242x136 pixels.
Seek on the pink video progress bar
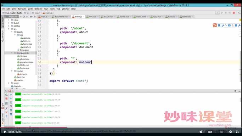coord(34,127)
